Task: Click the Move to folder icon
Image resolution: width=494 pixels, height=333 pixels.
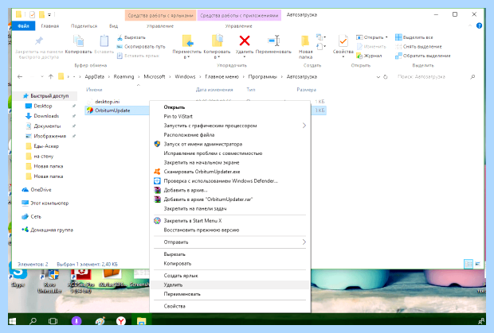Action: click(187, 41)
